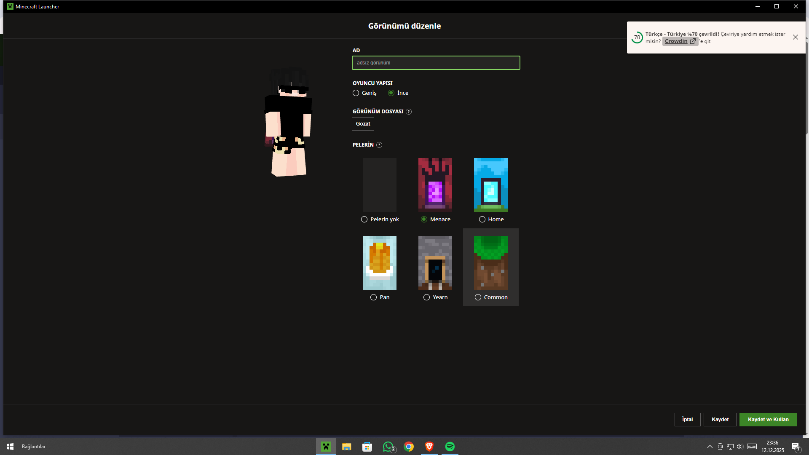Viewport: 809px width, 455px height.
Task: Open Microsoft Store from the taskbar
Action: pyautogui.click(x=367, y=447)
